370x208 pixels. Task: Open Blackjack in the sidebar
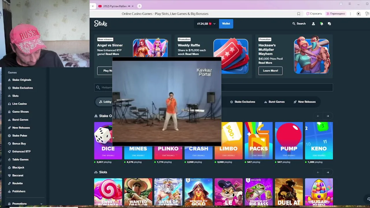(18, 168)
